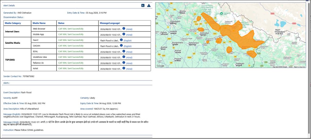Select the Status column header
Screen dimensions: 311x139
(77, 23)
